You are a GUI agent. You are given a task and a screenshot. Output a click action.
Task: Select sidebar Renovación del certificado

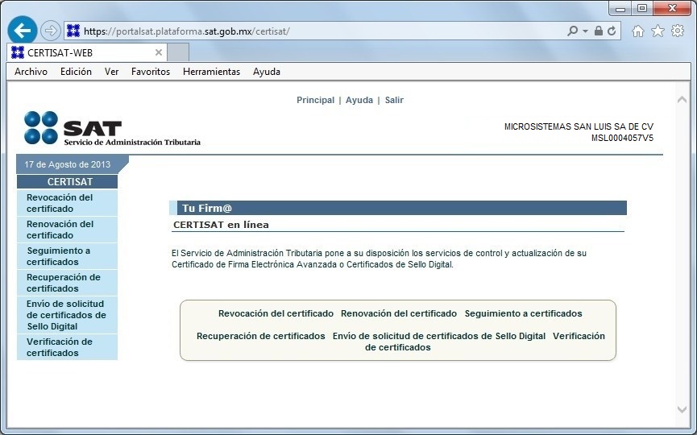click(x=67, y=230)
